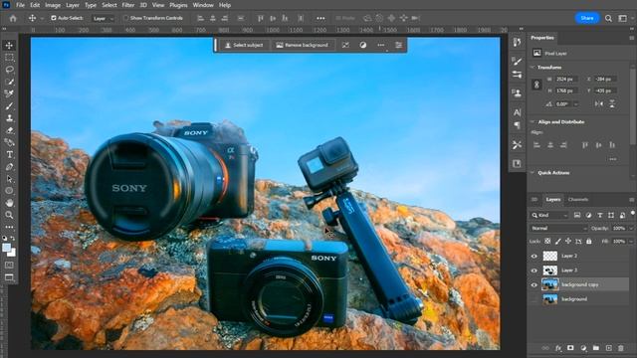
Task: Click the Home icon in options bar
Action: [13, 18]
